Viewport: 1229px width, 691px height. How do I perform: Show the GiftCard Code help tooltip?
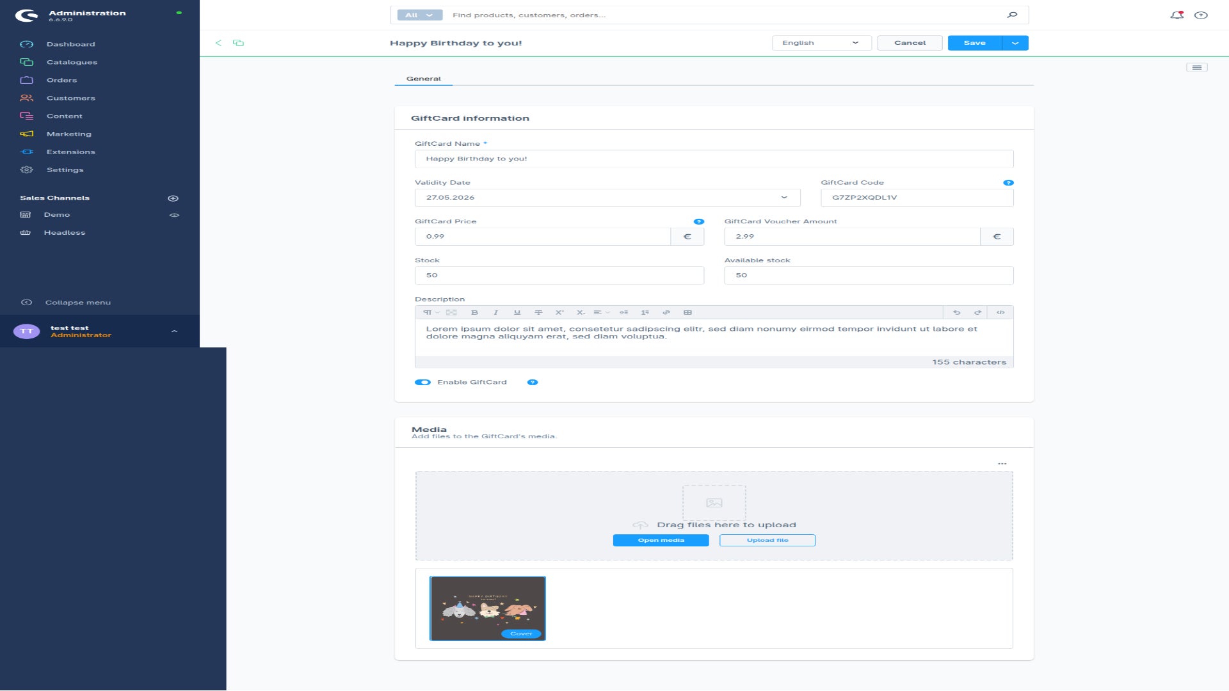[1008, 183]
